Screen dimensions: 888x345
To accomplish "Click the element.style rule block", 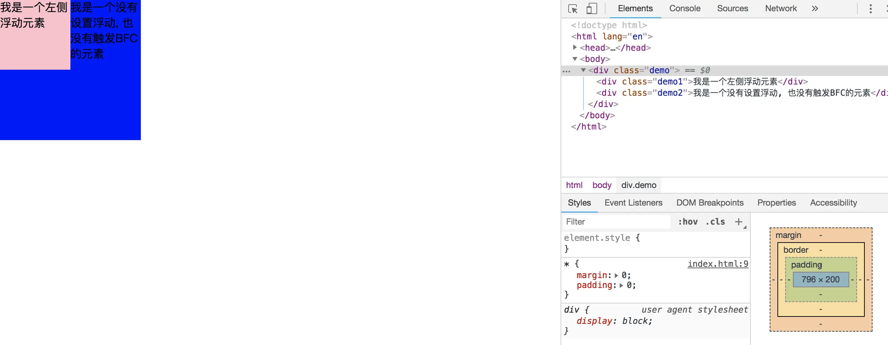I will point(656,244).
